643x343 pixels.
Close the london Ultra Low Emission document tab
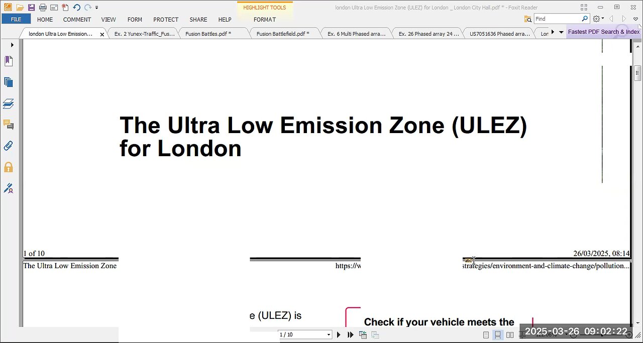click(102, 34)
